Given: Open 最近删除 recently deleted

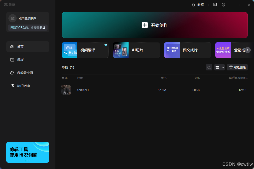Looking at the screenshot, I should click(x=237, y=67).
